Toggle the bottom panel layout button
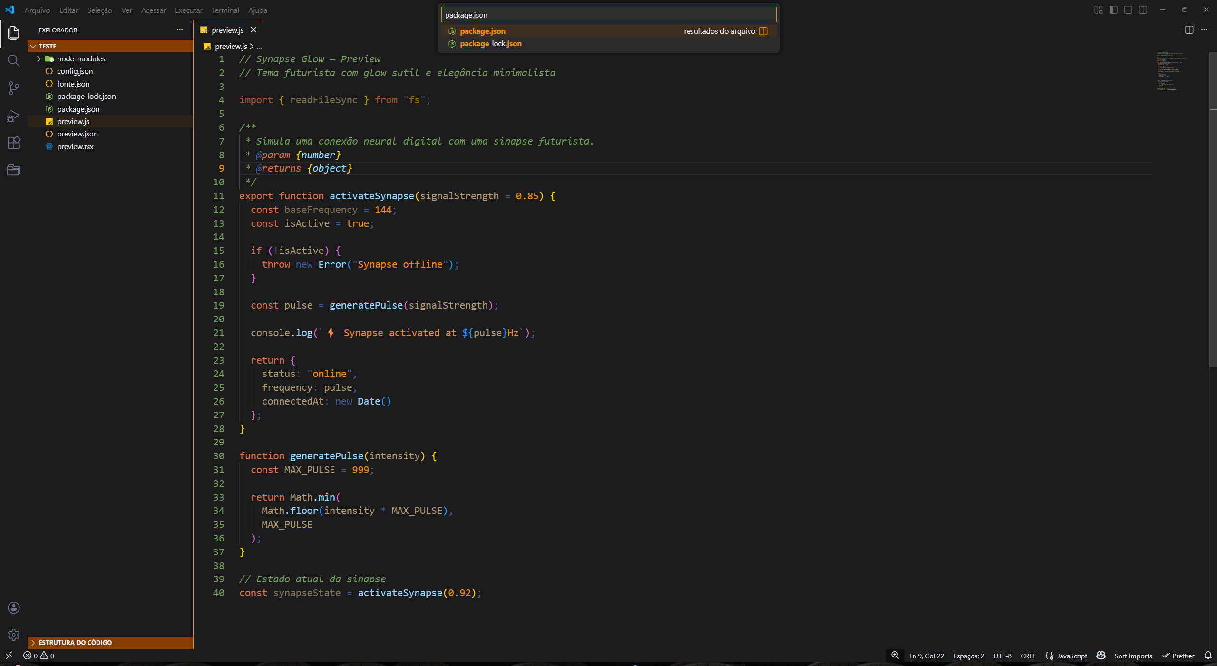1217x666 pixels. point(1128,10)
